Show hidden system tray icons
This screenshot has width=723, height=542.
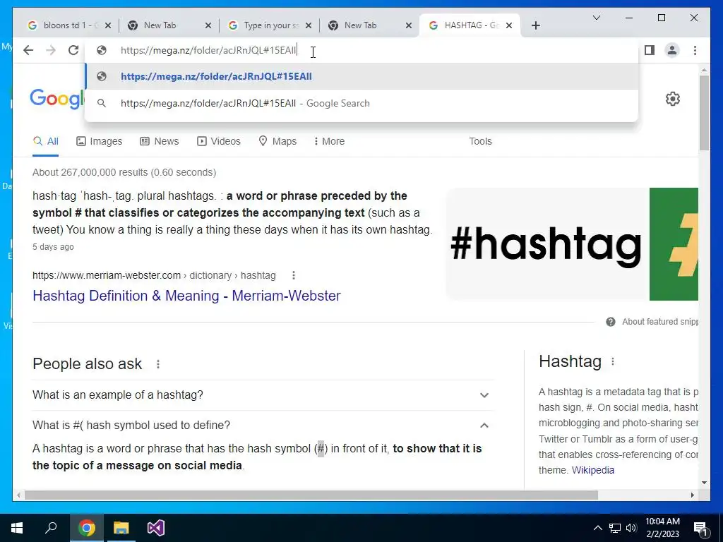coord(597,528)
